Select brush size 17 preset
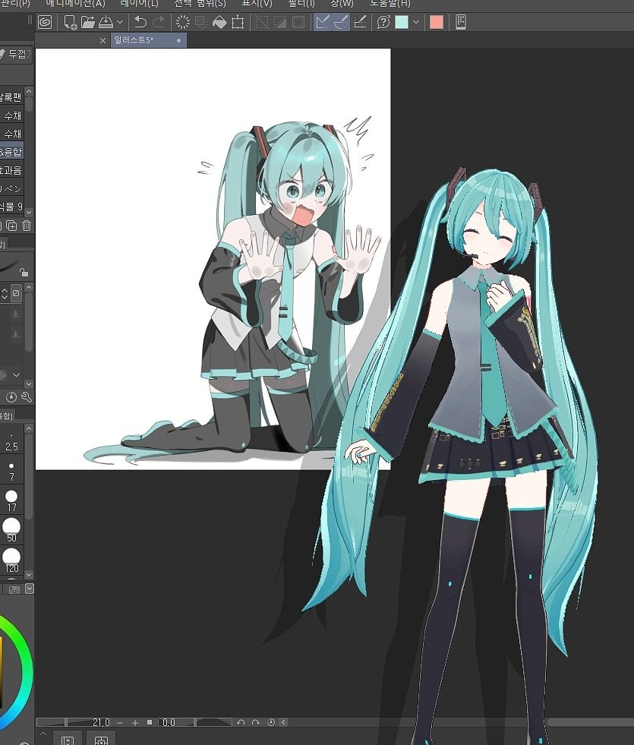Screen dimensions: 634x745 tap(11, 500)
